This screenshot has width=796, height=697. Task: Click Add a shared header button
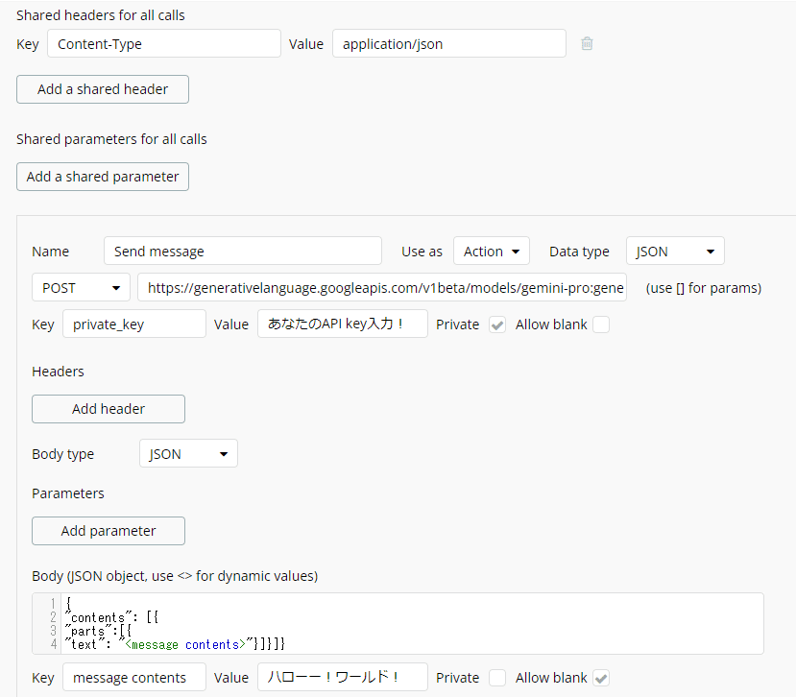pos(103,89)
